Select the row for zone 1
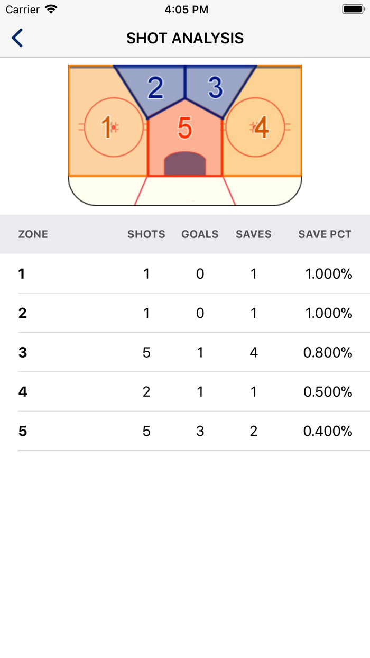370x658 pixels. click(x=184, y=274)
